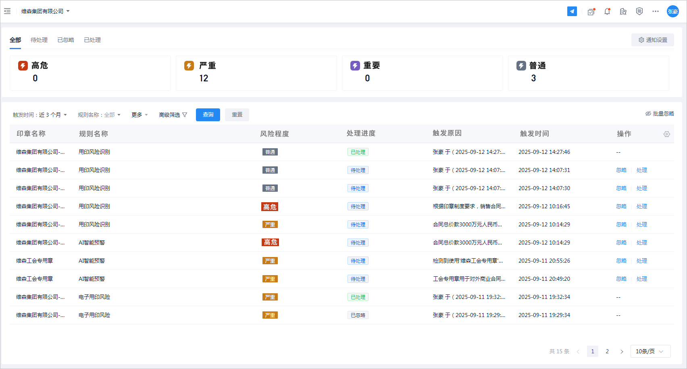Click the enterprise search icon in header

[x=623, y=12]
